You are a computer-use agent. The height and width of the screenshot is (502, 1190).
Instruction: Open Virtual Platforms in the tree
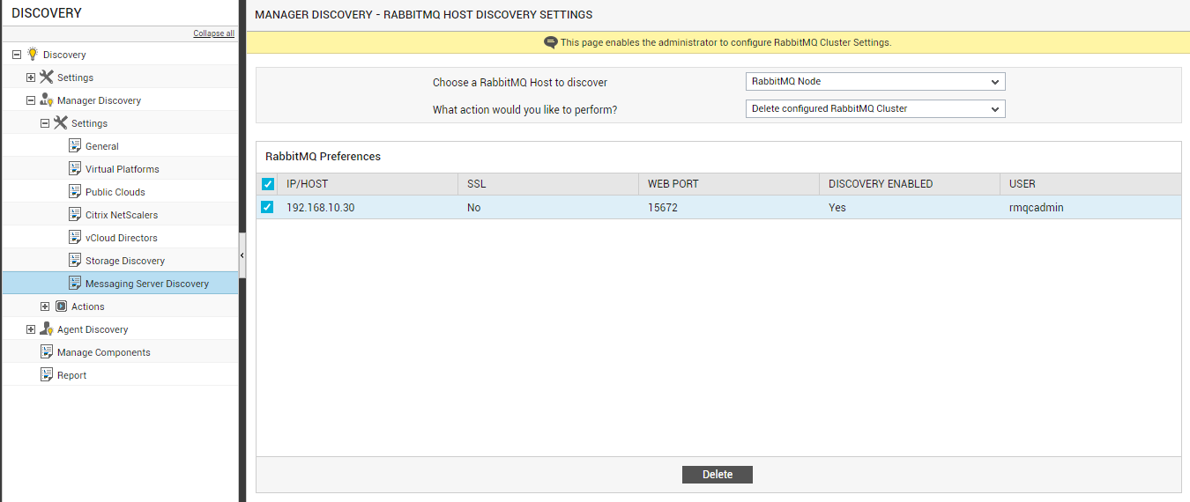coord(123,169)
